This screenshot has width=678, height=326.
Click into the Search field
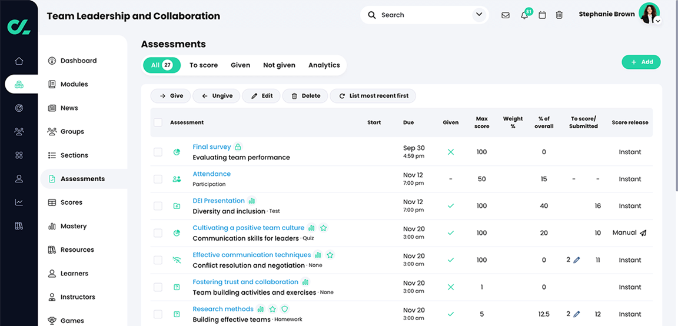[424, 15]
